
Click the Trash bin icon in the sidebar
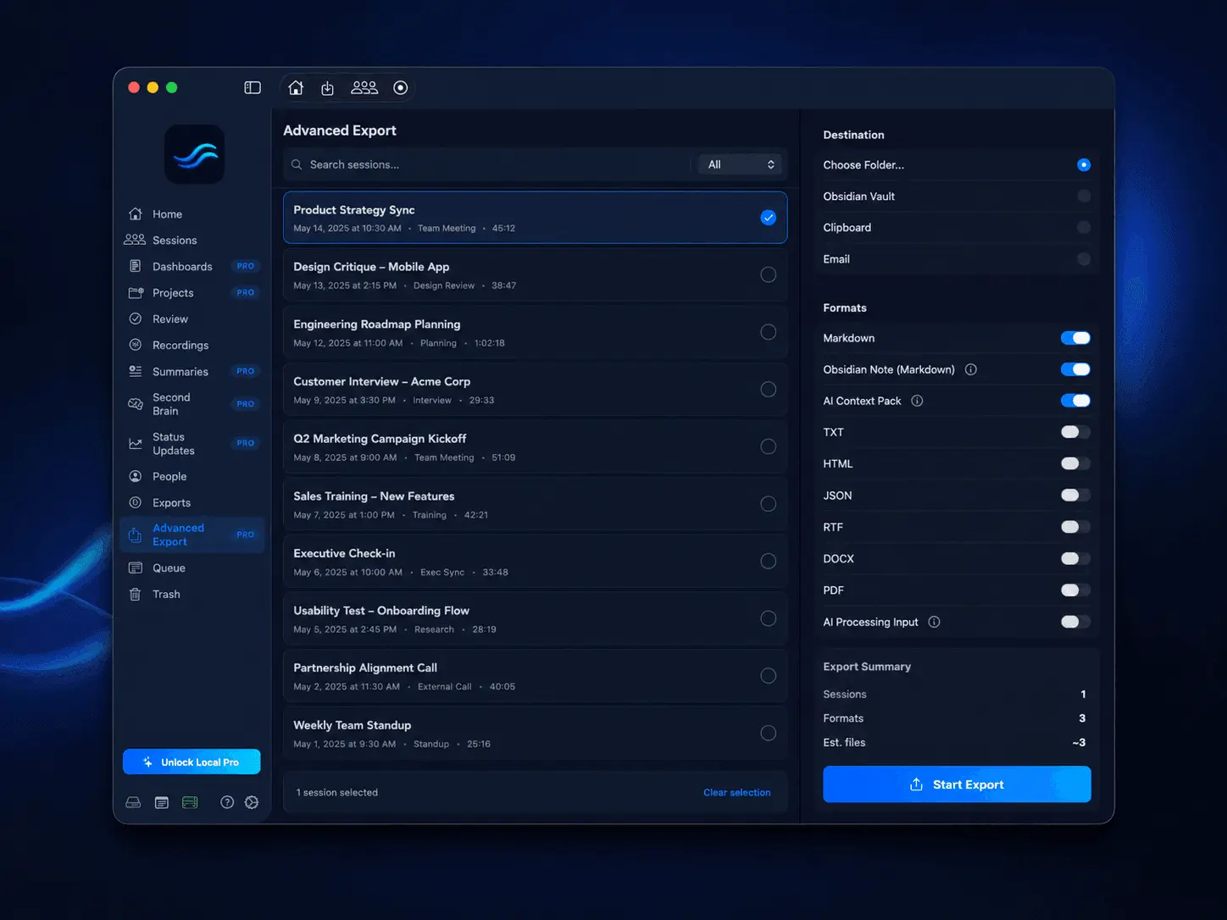[x=135, y=594]
